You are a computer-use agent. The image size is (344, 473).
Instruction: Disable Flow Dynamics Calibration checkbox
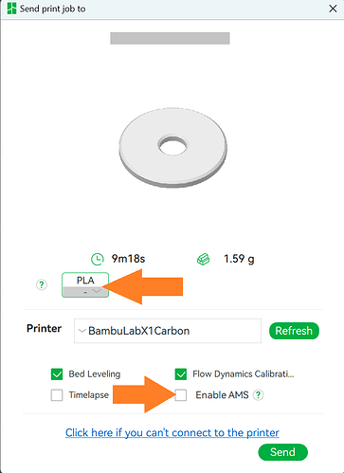pos(181,374)
